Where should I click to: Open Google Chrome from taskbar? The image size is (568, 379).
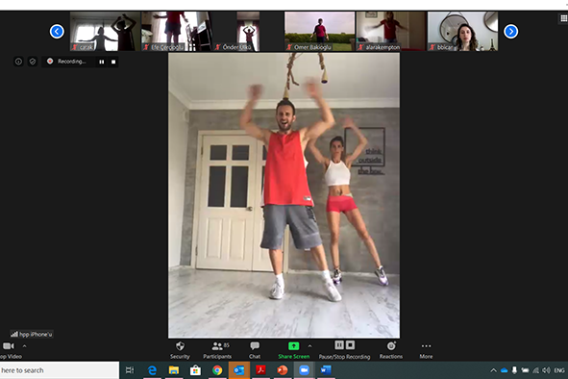(x=217, y=370)
